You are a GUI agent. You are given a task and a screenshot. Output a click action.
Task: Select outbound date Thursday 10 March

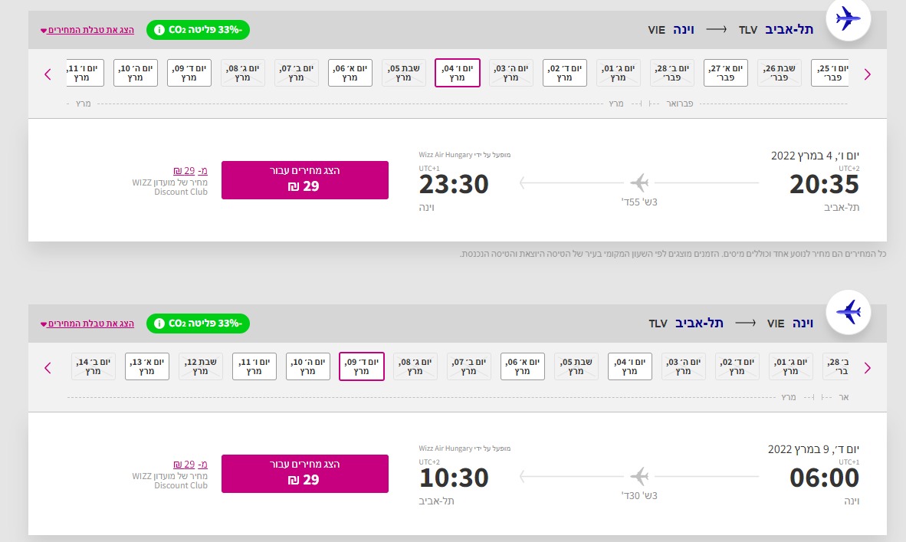pos(135,73)
